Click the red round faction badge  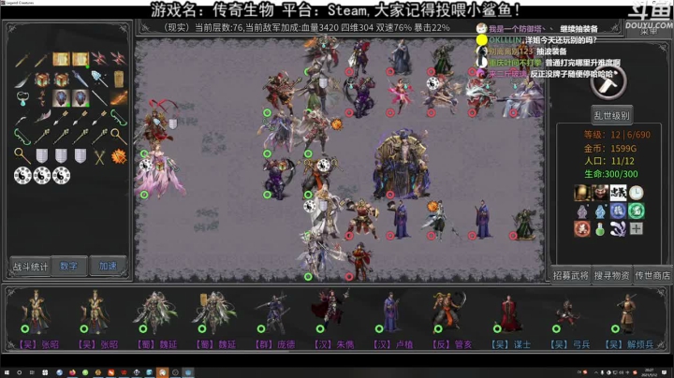coord(582,228)
